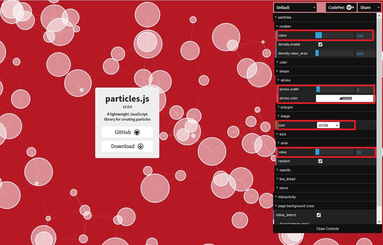The width and height of the screenshot is (383, 245).
Task: Click Close Controls button
Action: pyautogui.click(x=327, y=229)
